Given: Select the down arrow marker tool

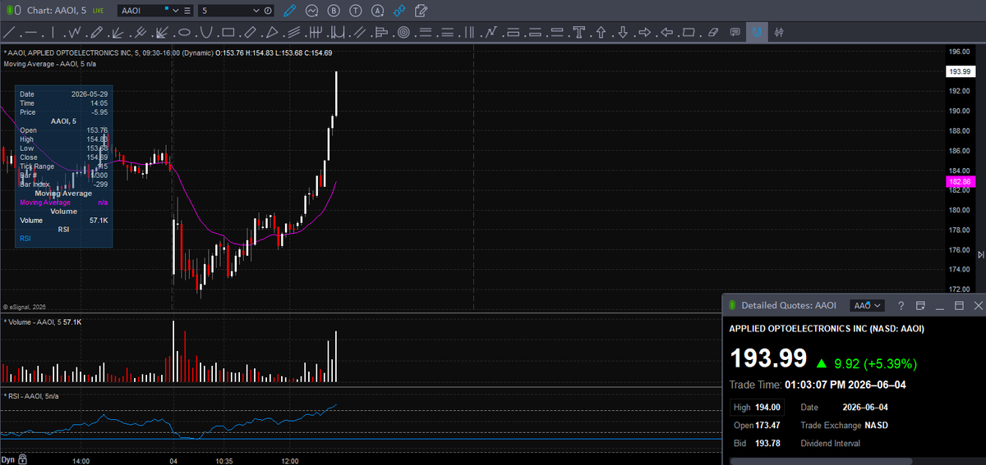Looking at the screenshot, I should (623, 33).
